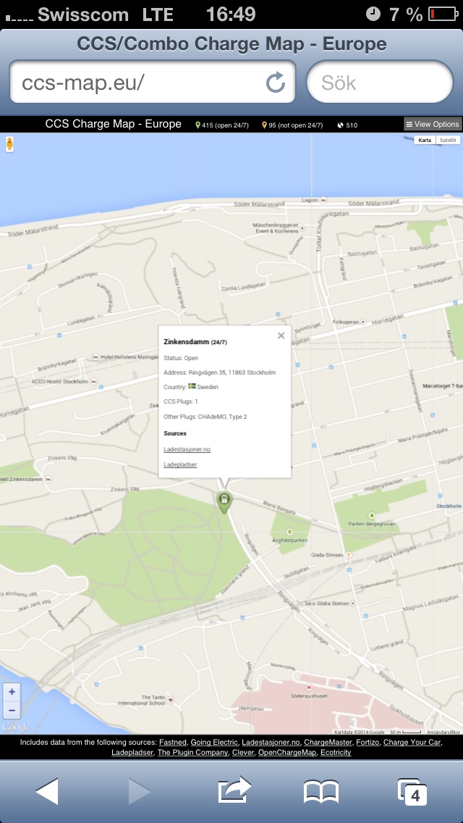Tap the ACCO Hostel Stockholm marker
463x823 pixels.
[94, 382]
